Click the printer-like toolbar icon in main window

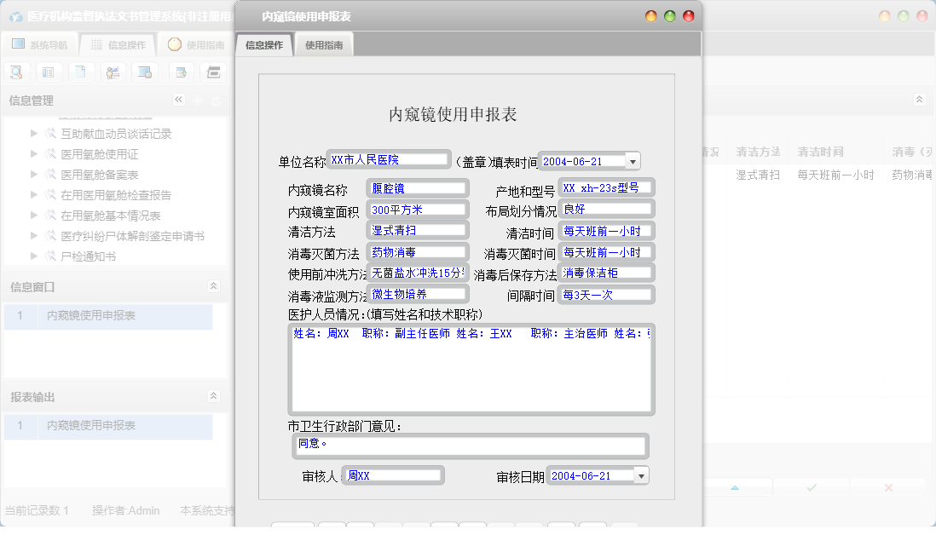(x=213, y=72)
